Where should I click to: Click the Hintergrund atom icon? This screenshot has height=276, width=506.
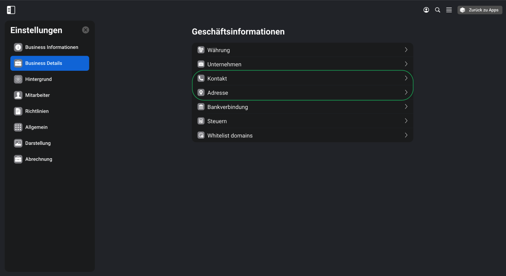(18, 79)
